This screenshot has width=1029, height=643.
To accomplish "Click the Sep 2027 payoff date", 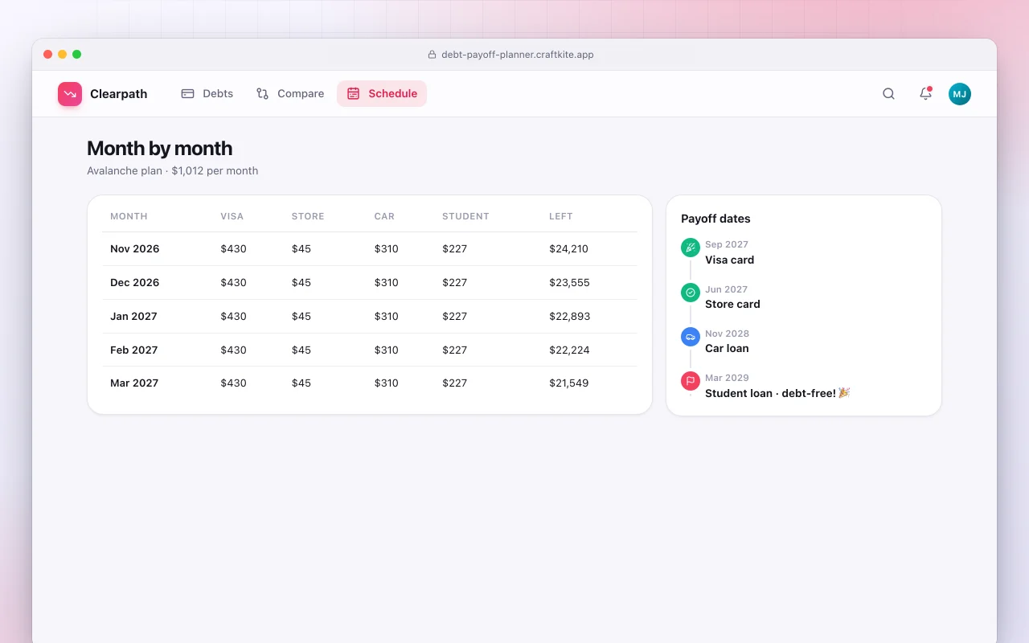I will tap(727, 244).
